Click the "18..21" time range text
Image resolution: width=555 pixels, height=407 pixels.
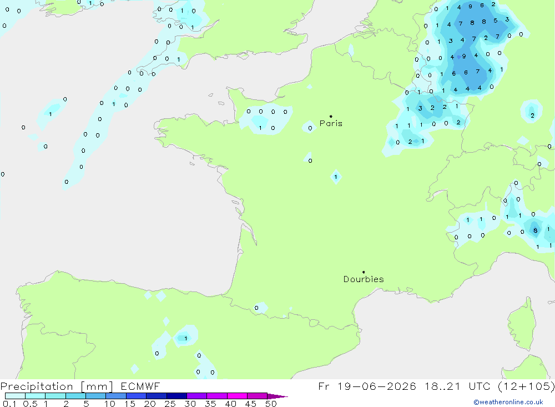point(442,386)
